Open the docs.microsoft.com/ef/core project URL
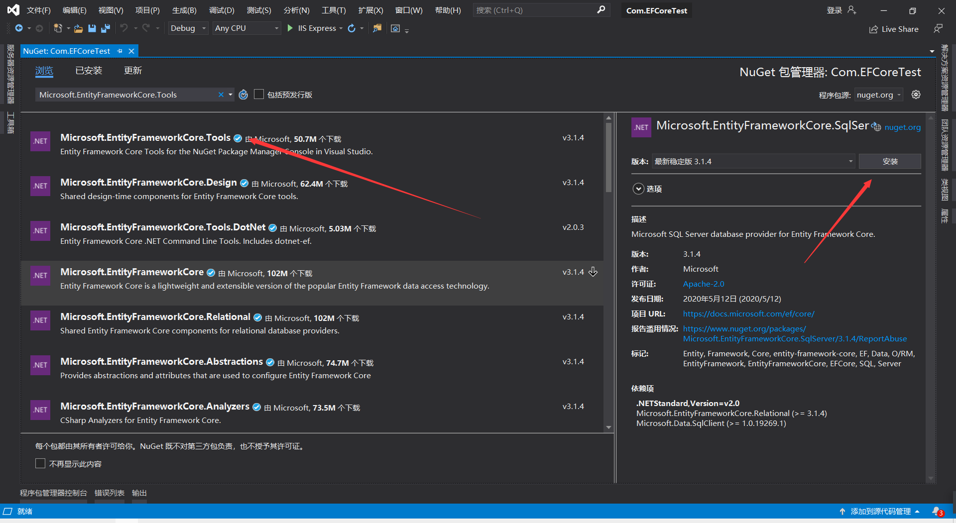Viewport: 956px width, 523px height. (748, 314)
